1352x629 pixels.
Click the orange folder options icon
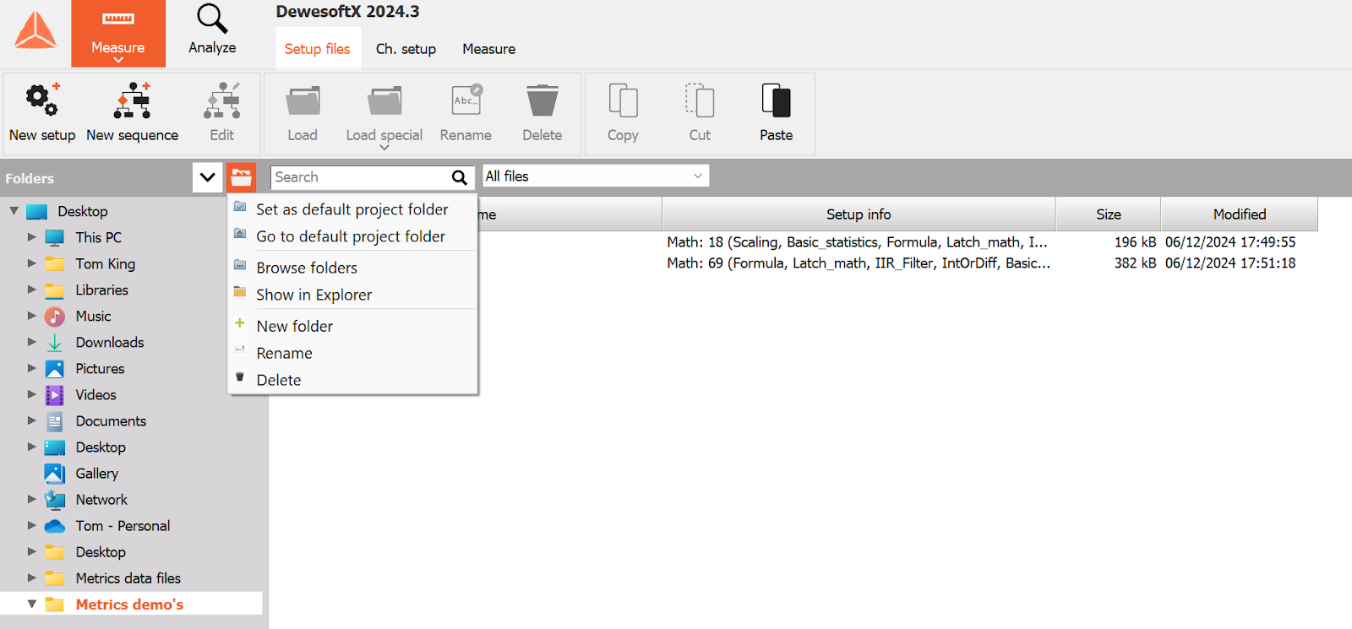[241, 177]
